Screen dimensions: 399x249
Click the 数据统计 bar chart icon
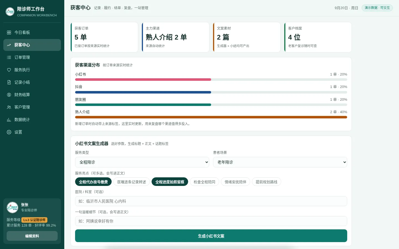coord(9,120)
